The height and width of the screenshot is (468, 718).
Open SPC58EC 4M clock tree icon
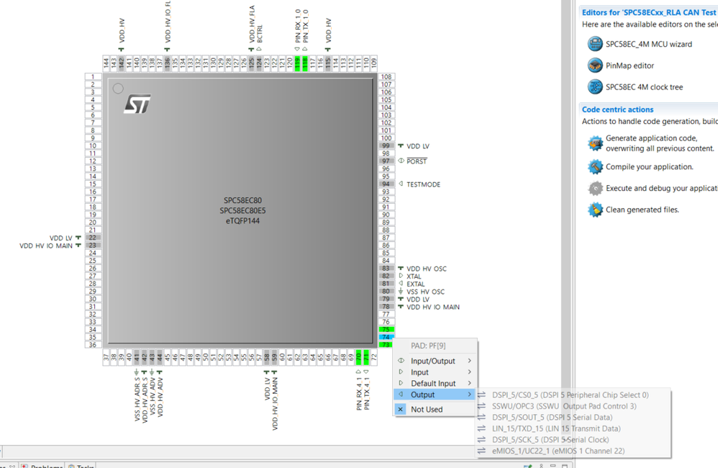tap(595, 86)
